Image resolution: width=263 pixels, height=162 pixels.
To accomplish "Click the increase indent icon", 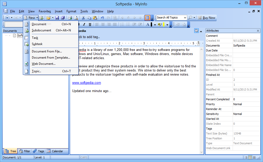I will [x=140, y=24].
